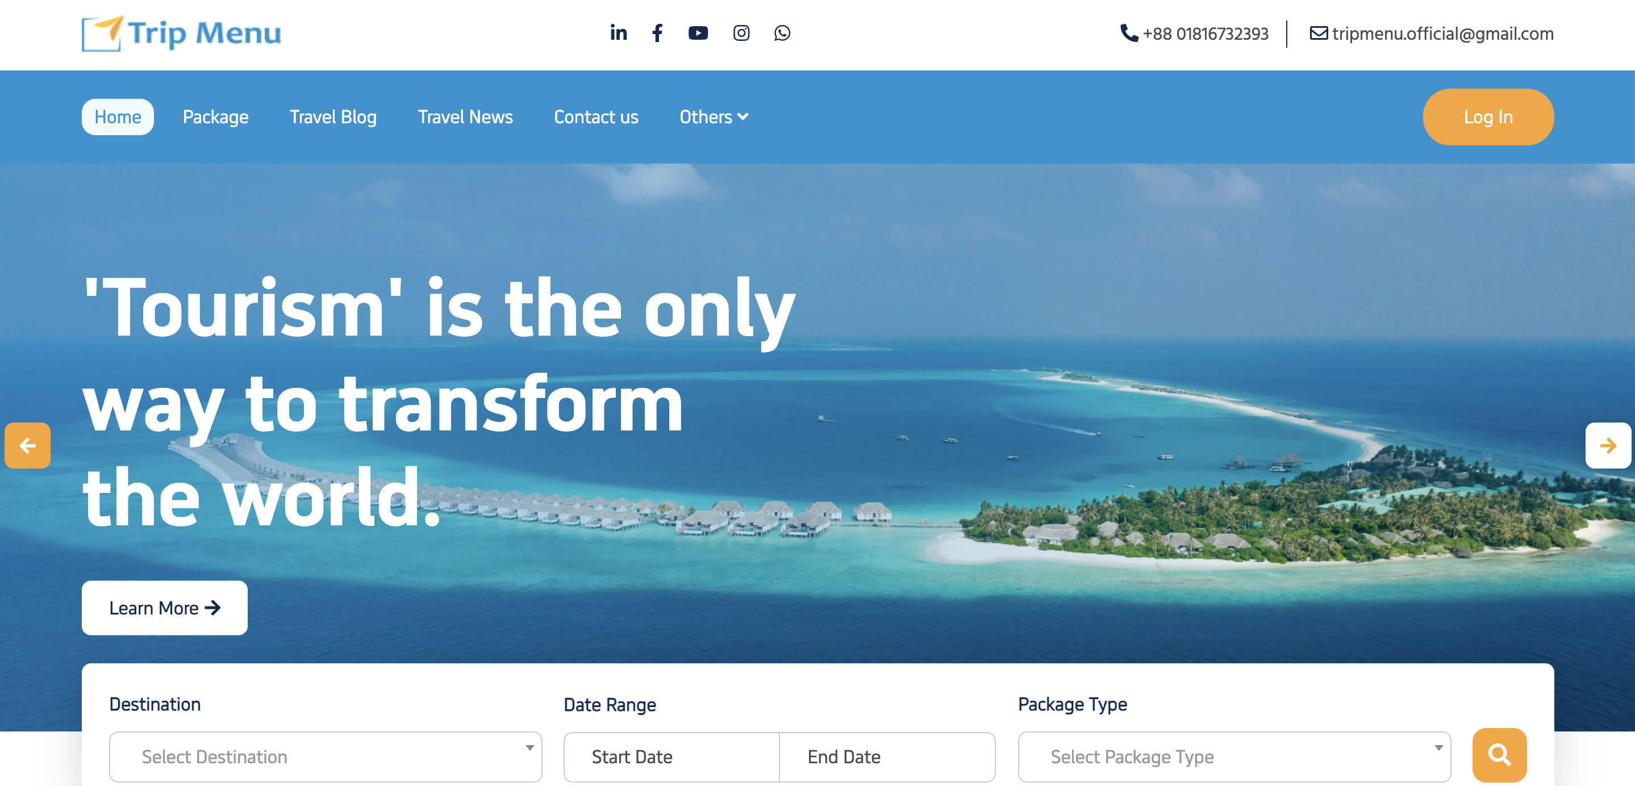The width and height of the screenshot is (1635, 786).
Task: Open the Travel Blog menu item
Action: coord(332,117)
